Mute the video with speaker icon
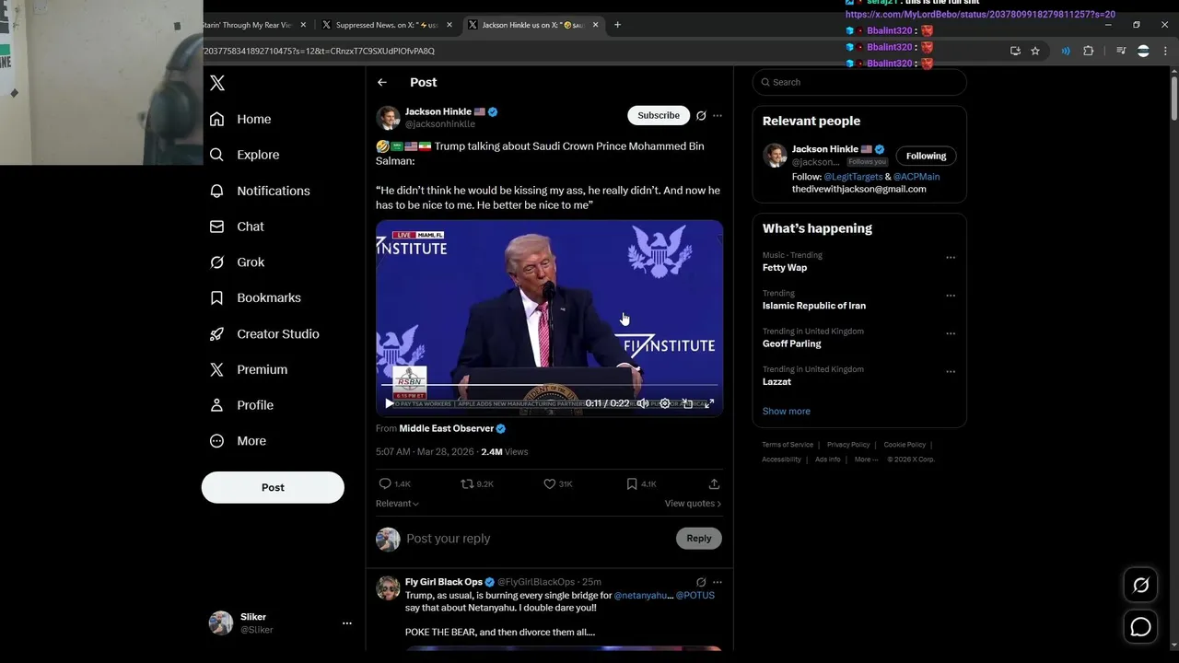 (x=643, y=403)
